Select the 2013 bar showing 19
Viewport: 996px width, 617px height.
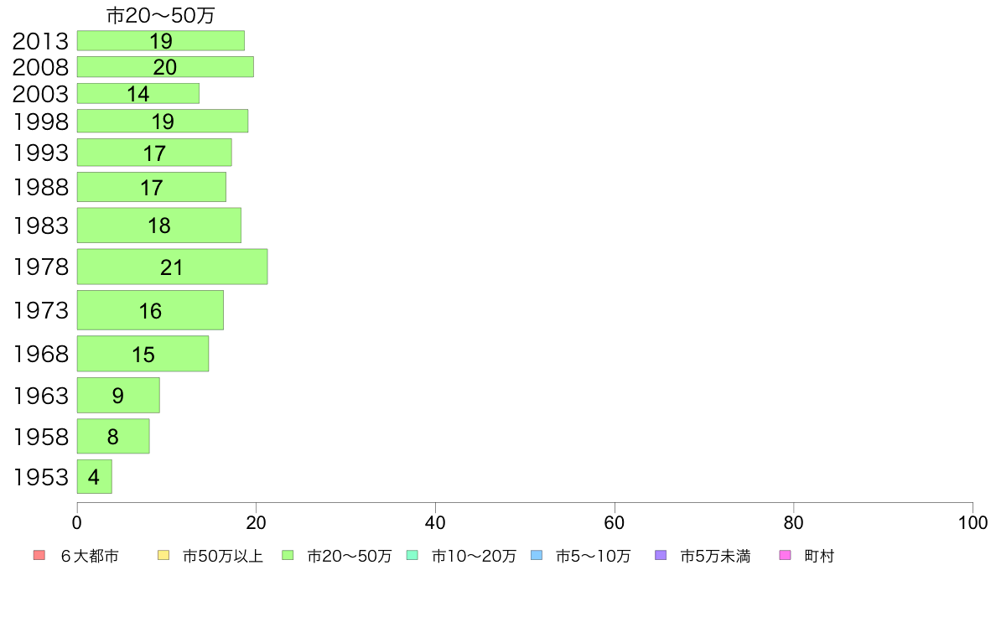161,41
